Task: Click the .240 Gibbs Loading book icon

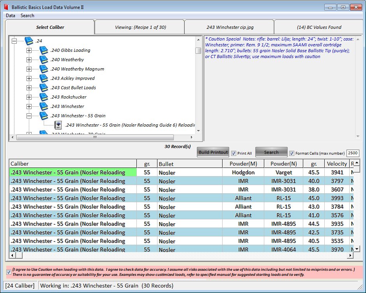Action: click(x=44, y=50)
